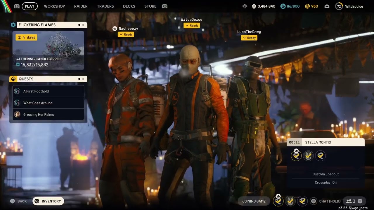
Task: Open the STORE tab
Action: tap(150, 6)
